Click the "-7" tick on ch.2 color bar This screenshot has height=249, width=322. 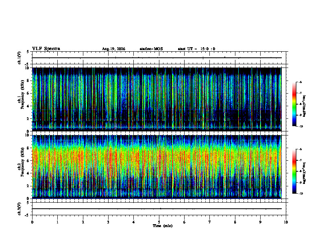coord(300,160)
